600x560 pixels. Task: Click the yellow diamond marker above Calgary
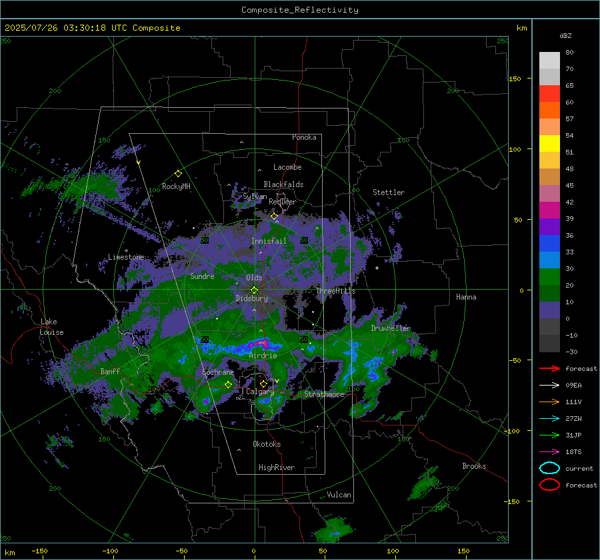[263, 384]
